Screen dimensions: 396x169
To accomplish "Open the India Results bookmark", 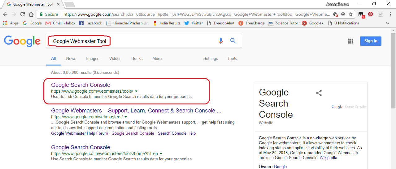I will (167, 23).
